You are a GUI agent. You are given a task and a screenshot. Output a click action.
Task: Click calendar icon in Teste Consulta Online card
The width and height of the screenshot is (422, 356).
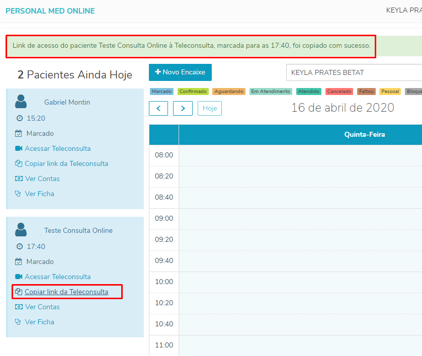coord(19,261)
